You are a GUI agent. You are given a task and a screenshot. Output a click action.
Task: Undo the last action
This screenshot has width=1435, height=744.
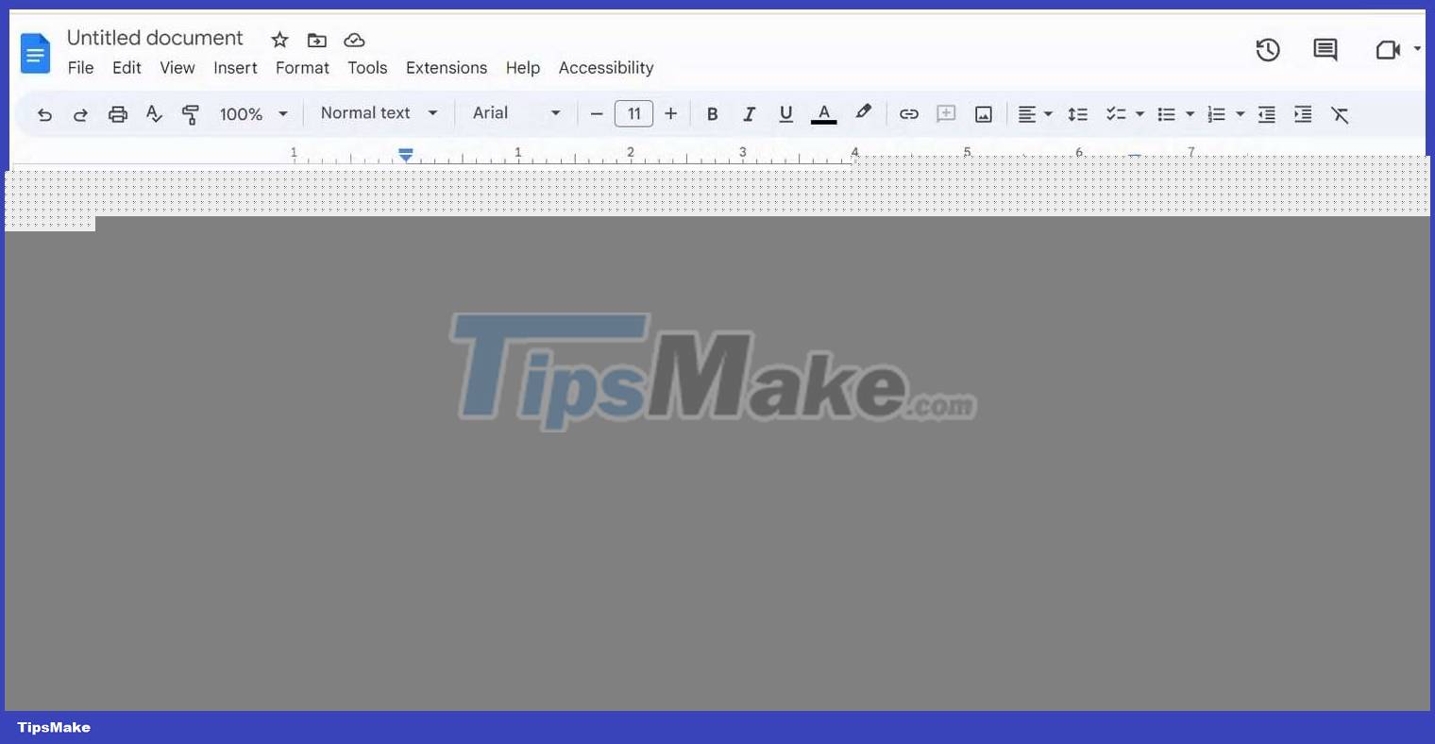(44, 113)
